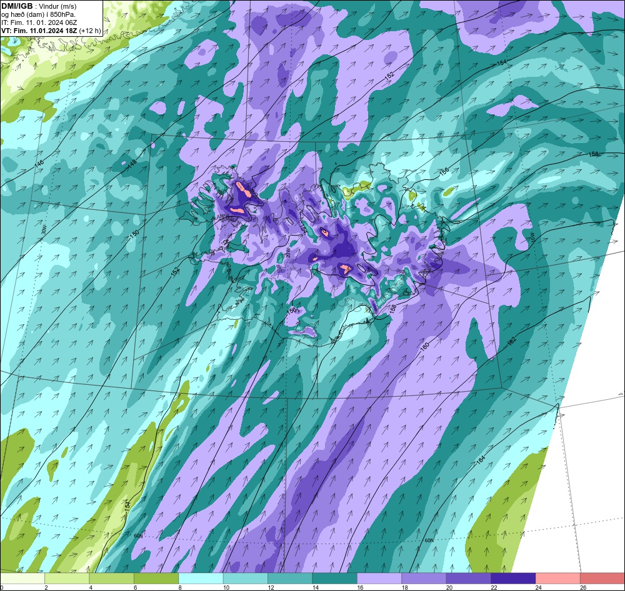Screen dimensions: 625x591
Task: Click the 'VT: Fim. 11.01.2024 18Z' valid time
Action: click(39, 31)
